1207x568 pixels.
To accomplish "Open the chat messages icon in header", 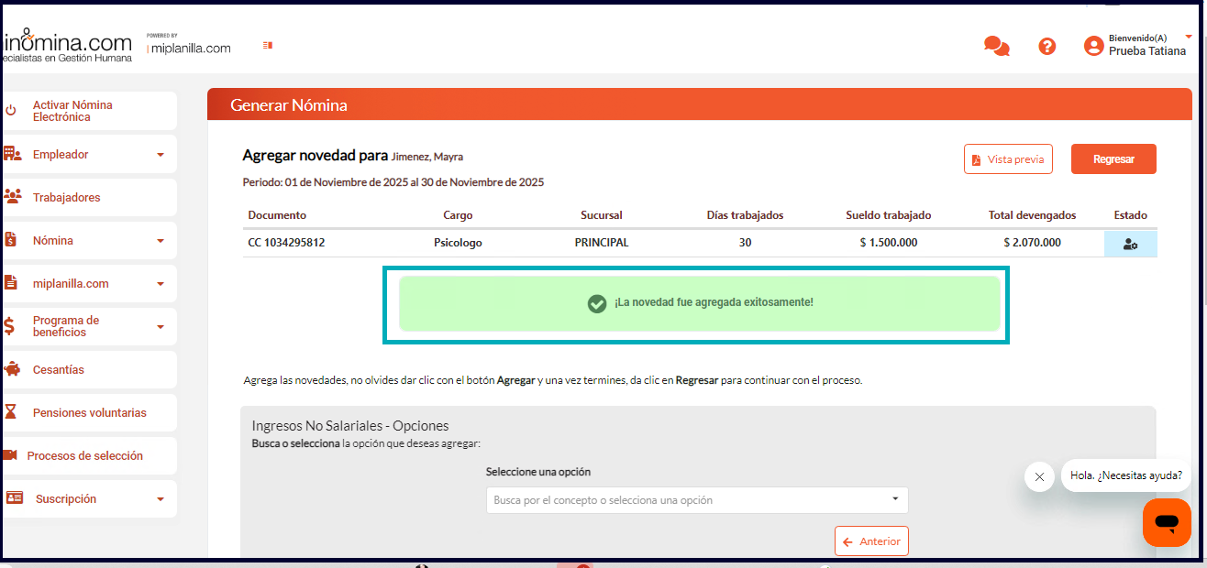I will pyautogui.click(x=996, y=46).
